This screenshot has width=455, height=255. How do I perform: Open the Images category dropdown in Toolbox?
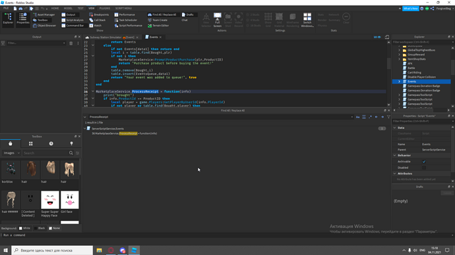(x=11, y=153)
